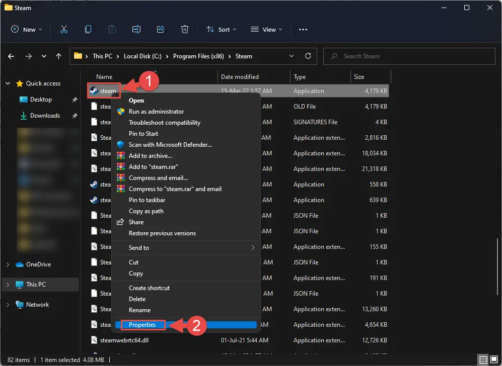Click the Share icon in toolbar
The image size is (502, 366).
click(161, 29)
